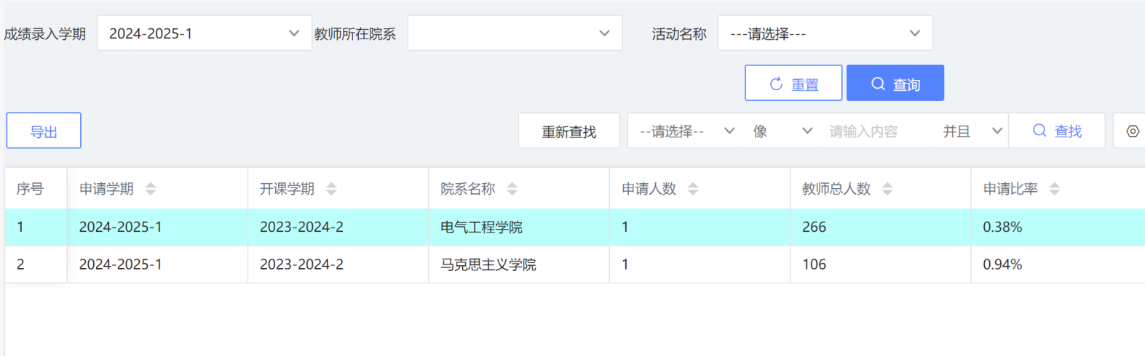1145x356 pixels.
Task: Sort by 教师总人数 column
Action: (887, 189)
